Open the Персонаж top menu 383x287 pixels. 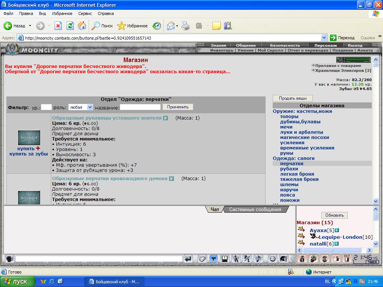click(x=326, y=45)
